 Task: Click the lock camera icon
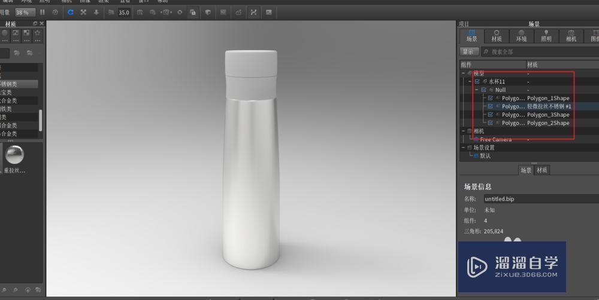click(x=193, y=12)
